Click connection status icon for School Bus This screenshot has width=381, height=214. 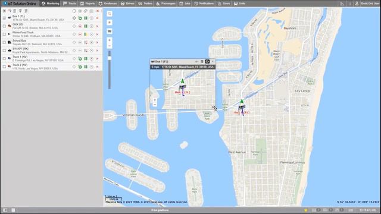[x=86, y=42]
